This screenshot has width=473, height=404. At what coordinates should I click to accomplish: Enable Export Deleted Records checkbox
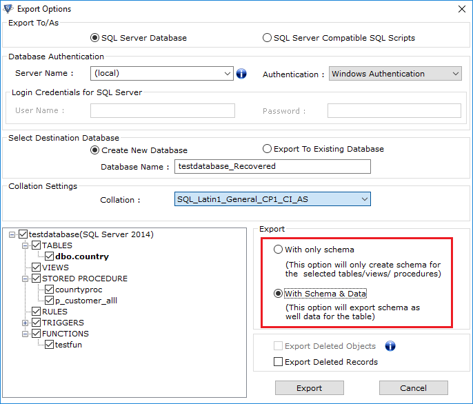[278, 361]
